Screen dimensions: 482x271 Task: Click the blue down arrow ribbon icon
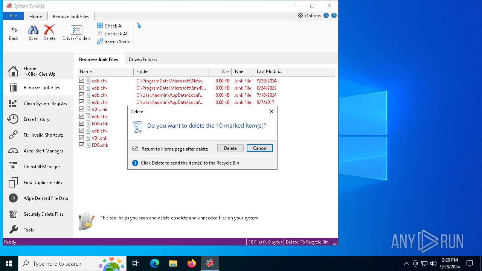139,26
